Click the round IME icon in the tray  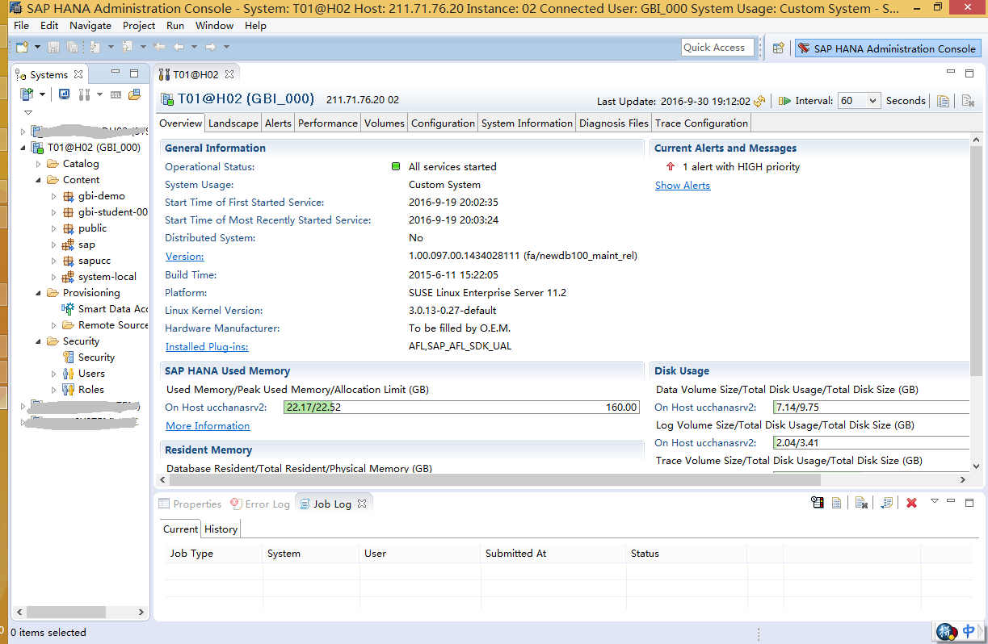(x=947, y=631)
